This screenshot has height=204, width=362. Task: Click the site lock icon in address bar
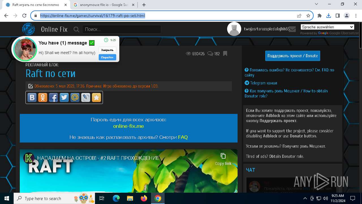click(x=36, y=16)
